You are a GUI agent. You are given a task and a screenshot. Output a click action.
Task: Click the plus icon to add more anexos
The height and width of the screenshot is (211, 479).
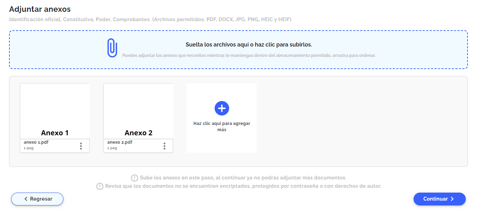coord(222,108)
